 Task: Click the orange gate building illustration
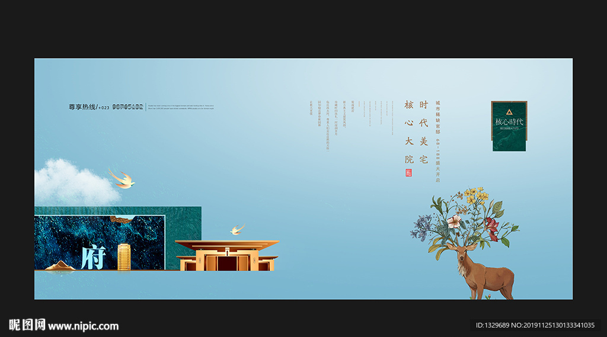point(227,255)
